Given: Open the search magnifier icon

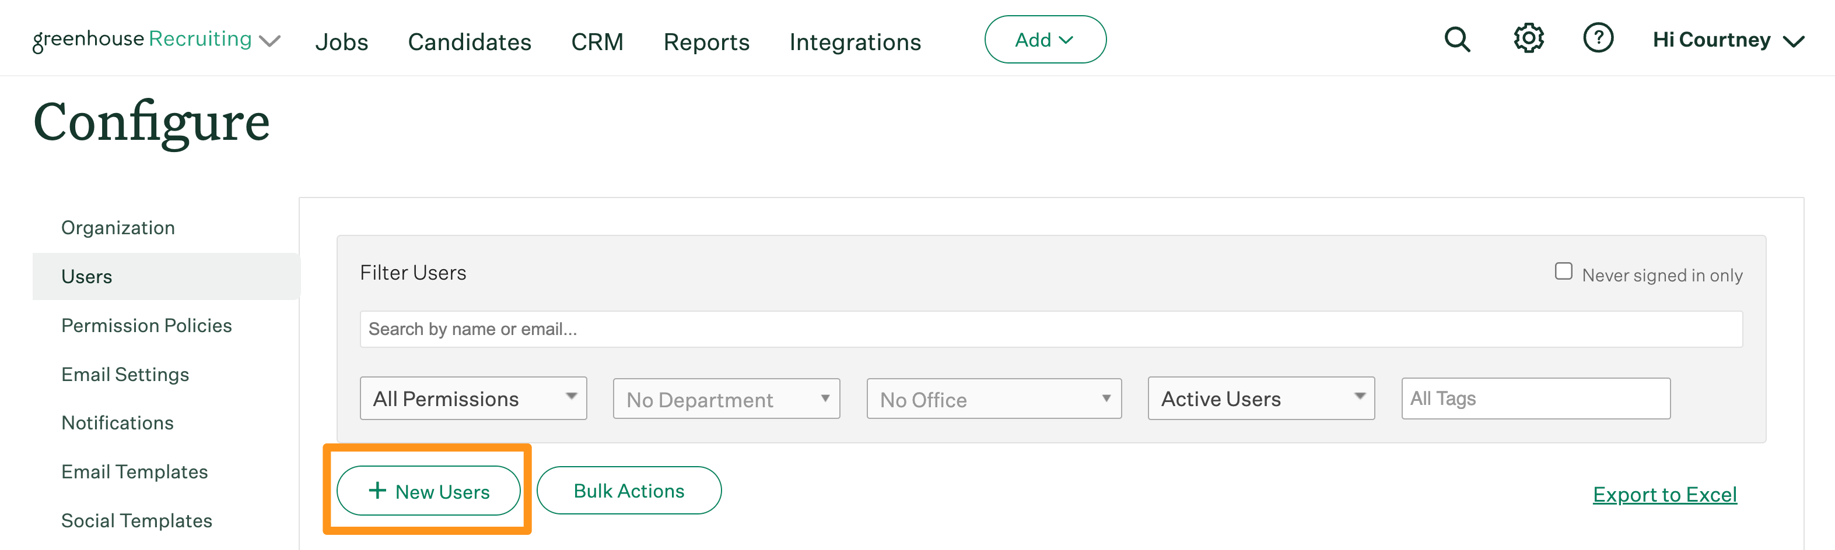Looking at the screenshot, I should pos(1458,40).
